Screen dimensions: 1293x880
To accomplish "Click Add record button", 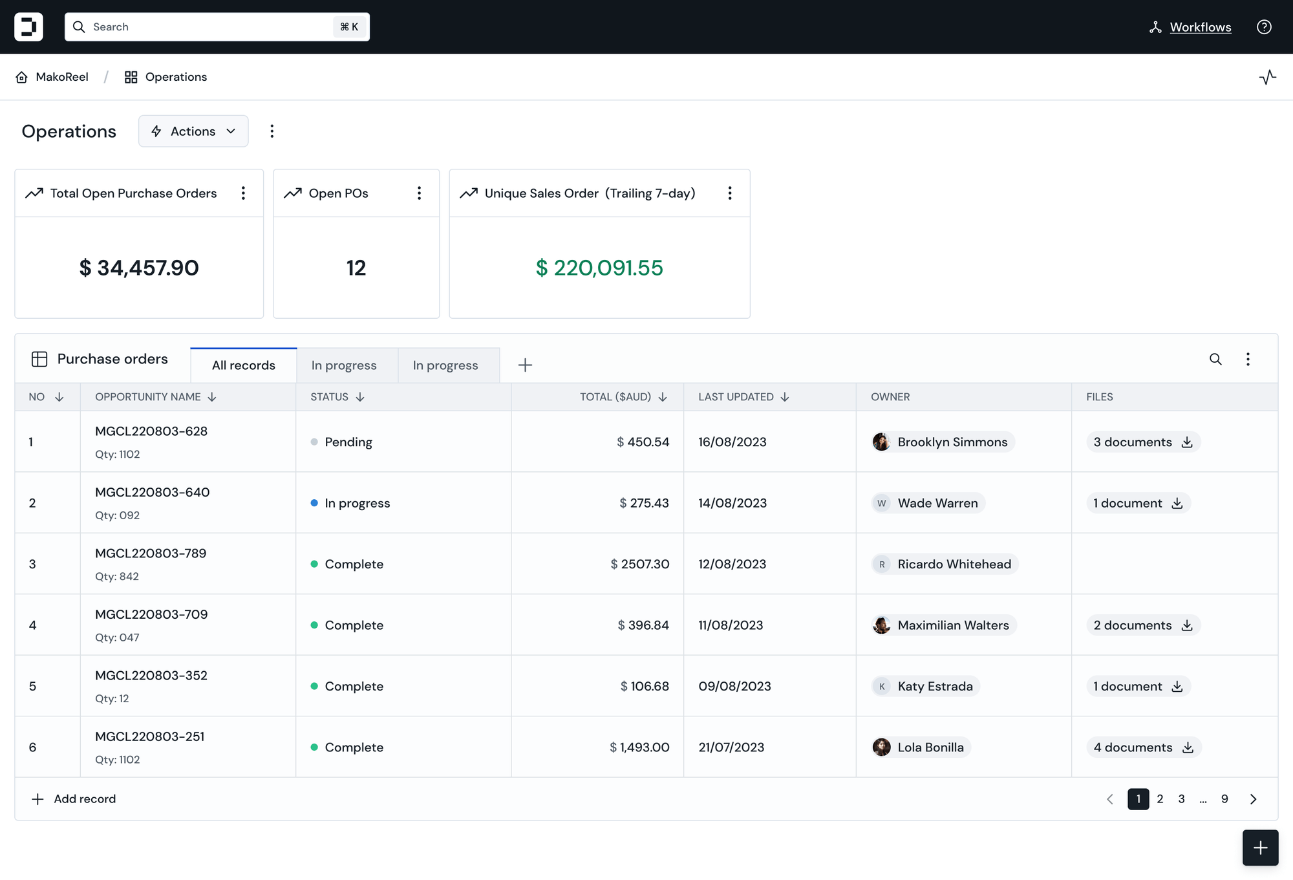I will 74,799.
